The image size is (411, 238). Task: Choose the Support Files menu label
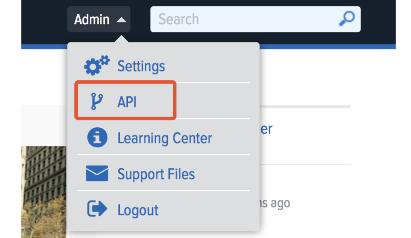coord(156,174)
